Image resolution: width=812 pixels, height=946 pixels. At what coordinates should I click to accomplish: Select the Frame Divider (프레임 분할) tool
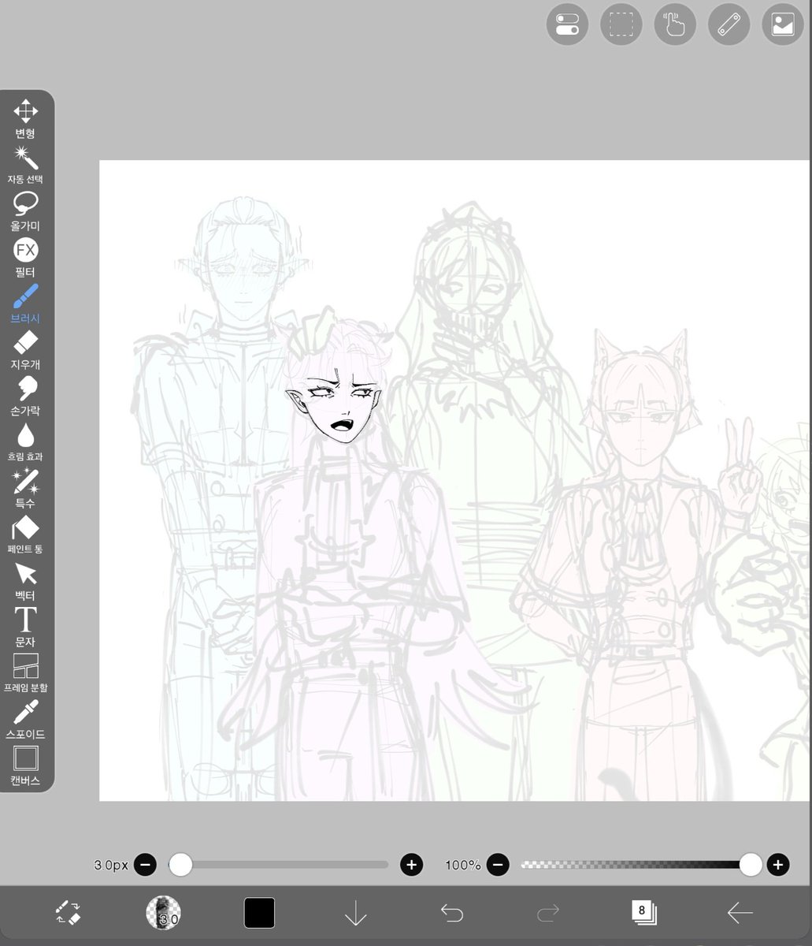[x=25, y=674]
